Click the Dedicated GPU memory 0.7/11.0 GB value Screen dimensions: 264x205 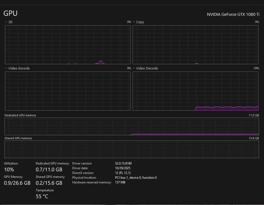click(x=49, y=170)
